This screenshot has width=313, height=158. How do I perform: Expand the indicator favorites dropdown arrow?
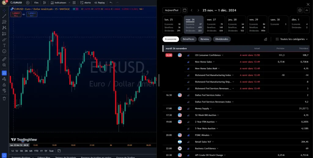pos(69,2)
